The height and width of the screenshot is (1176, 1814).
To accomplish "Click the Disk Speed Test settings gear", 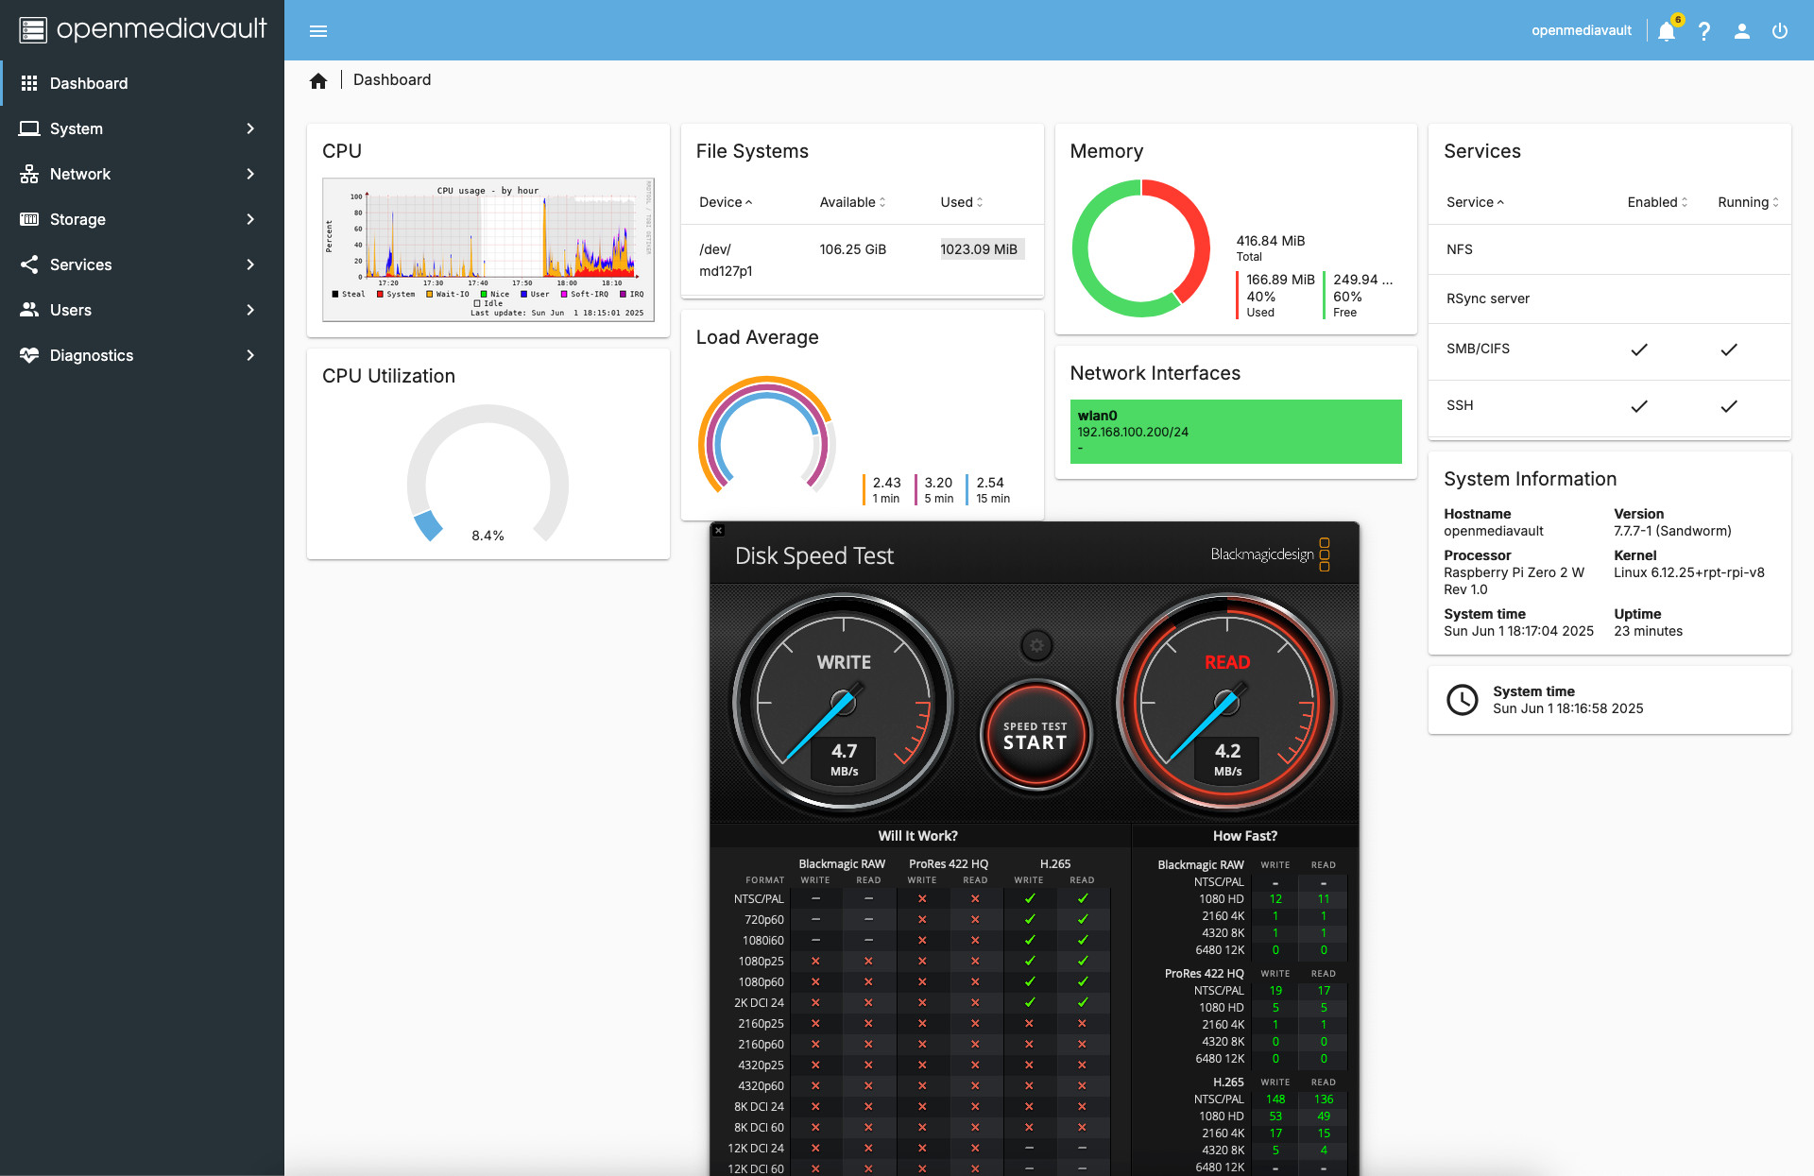I will 1036,646.
